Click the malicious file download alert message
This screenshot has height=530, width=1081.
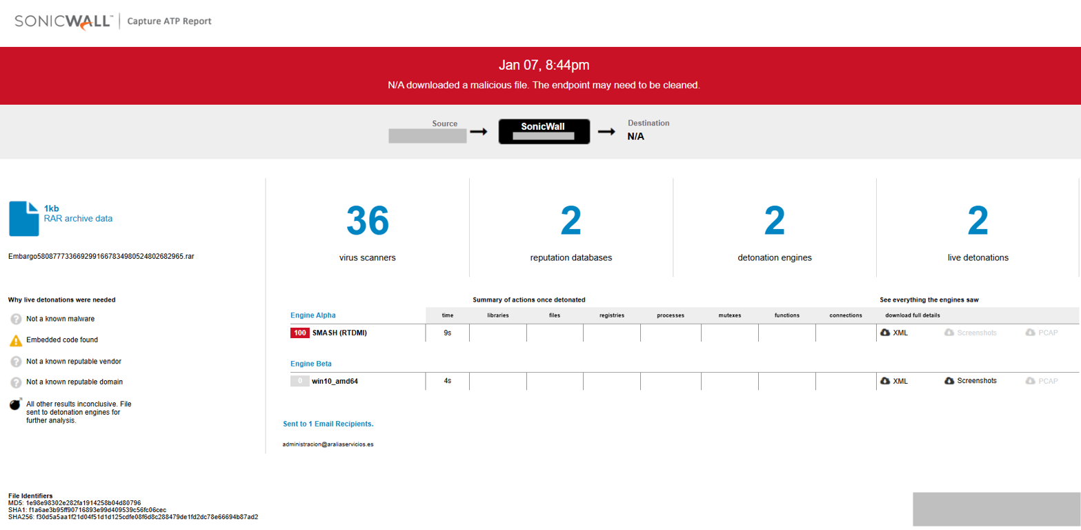coord(544,86)
